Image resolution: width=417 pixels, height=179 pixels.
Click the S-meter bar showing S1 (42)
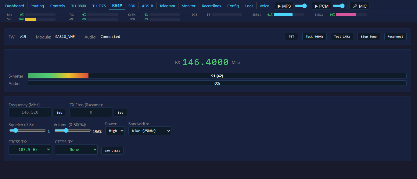(x=217, y=76)
